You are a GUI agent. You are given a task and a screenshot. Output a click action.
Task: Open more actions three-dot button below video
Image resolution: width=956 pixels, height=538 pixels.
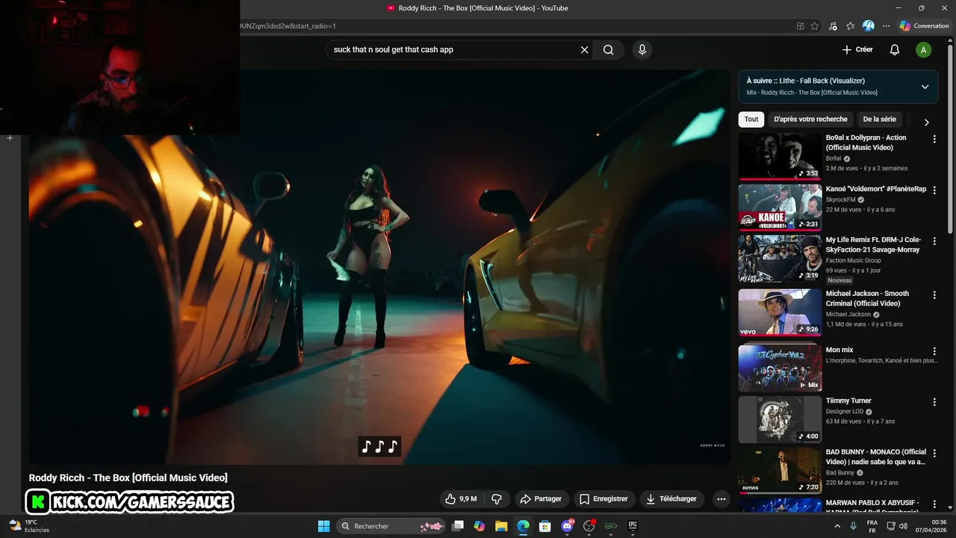[x=721, y=498]
